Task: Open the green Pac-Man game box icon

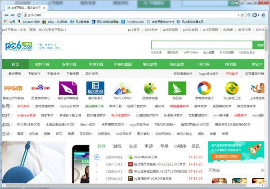Action: [150, 88]
